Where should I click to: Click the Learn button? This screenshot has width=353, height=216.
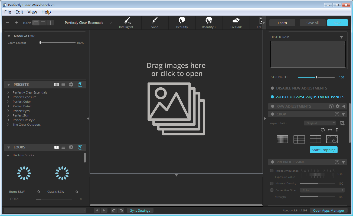(x=282, y=23)
